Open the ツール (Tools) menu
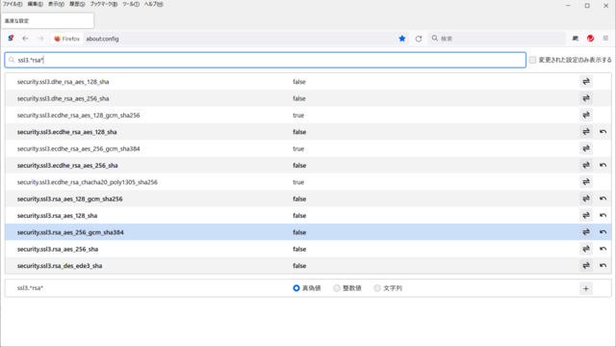Screen dimensions: 616x347 point(131,4)
